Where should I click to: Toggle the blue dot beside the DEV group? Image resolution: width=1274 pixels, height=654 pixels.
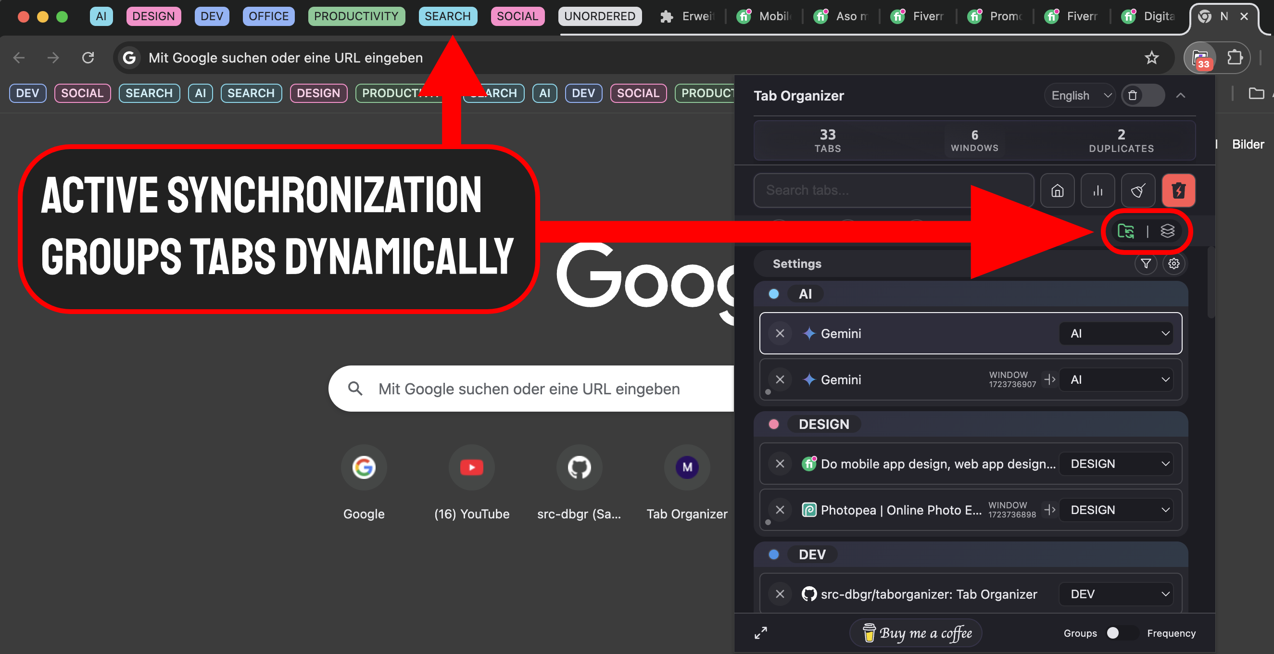(x=774, y=554)
